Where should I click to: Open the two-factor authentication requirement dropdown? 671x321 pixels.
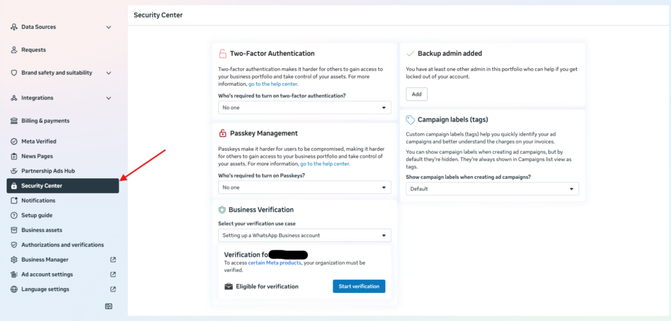[x=304, y=107]
